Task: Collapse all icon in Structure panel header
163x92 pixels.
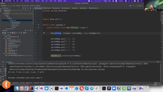Action: click(x=28, y=30)
